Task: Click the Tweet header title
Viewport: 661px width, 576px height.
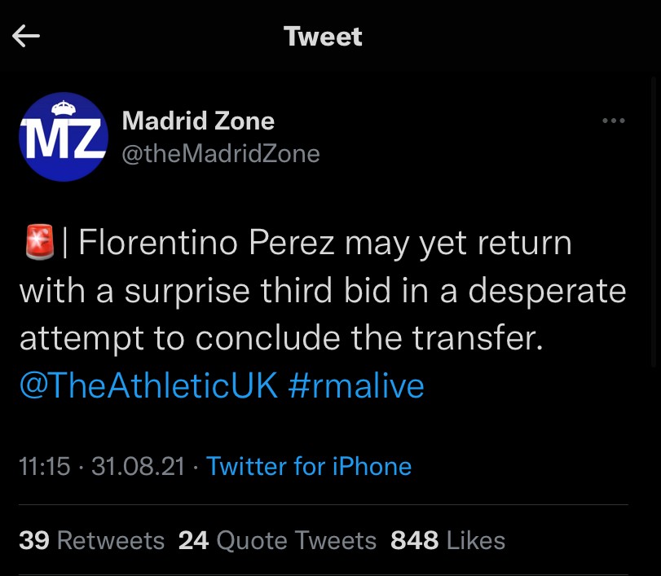Action: click(323, 36)
